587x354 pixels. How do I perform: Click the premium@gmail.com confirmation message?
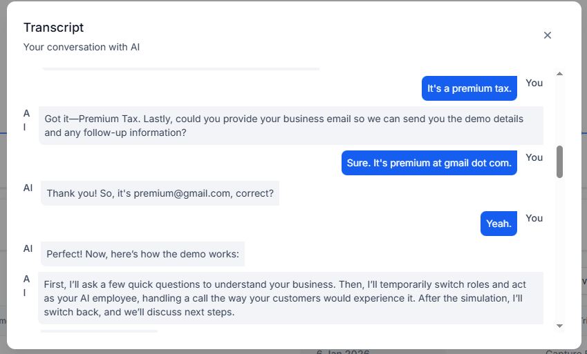tap(160, 193)
